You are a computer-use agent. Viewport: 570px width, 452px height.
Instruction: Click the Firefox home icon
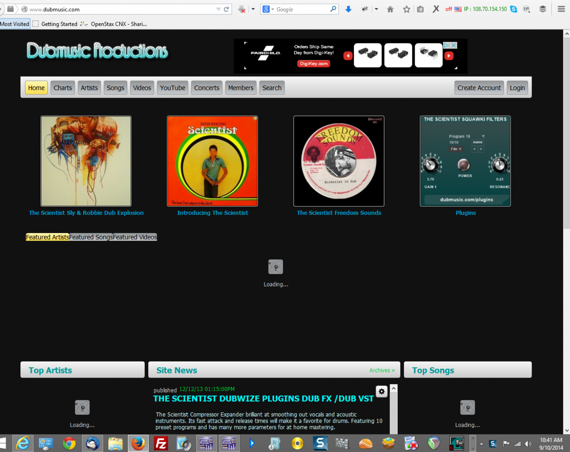(390, 9)
